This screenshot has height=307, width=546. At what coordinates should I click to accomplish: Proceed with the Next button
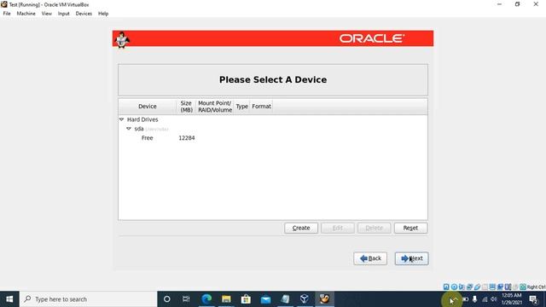click(x=411, y=258)
